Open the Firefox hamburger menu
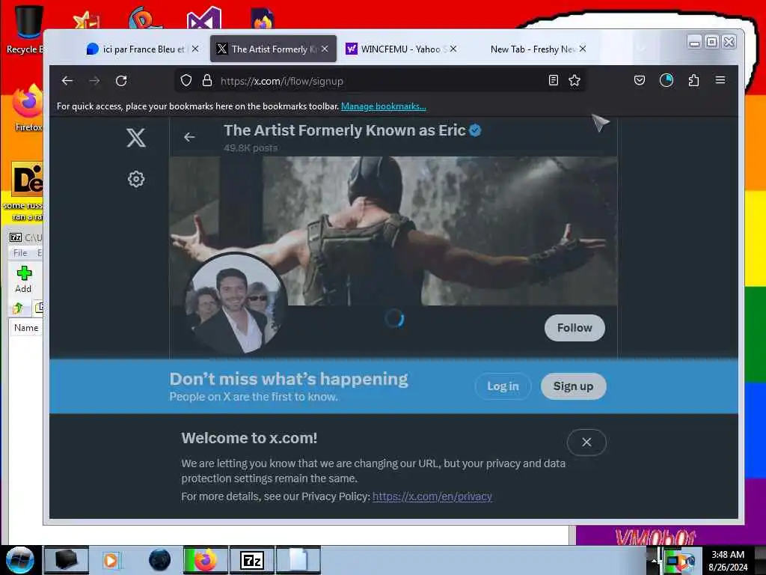Screen dimensions: 766x575 click(720, 80)
